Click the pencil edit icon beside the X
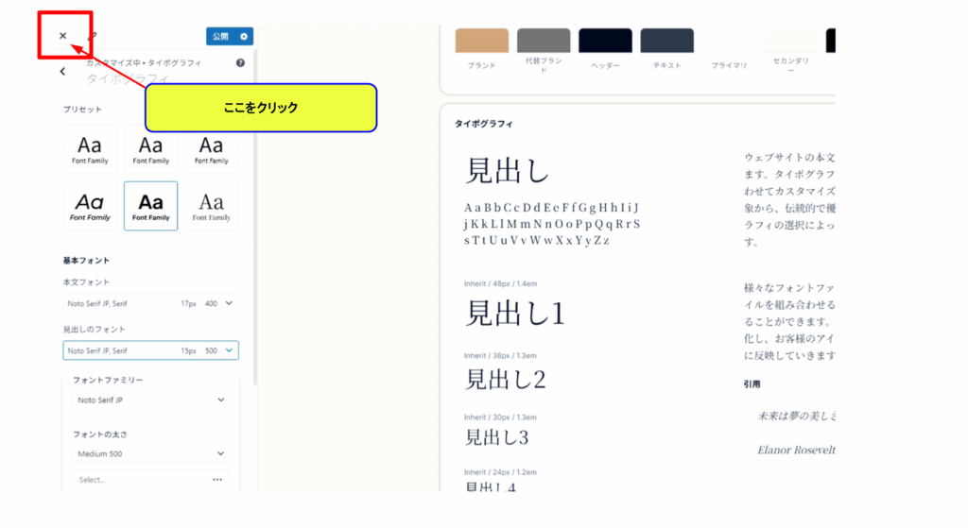 [93, 36]
